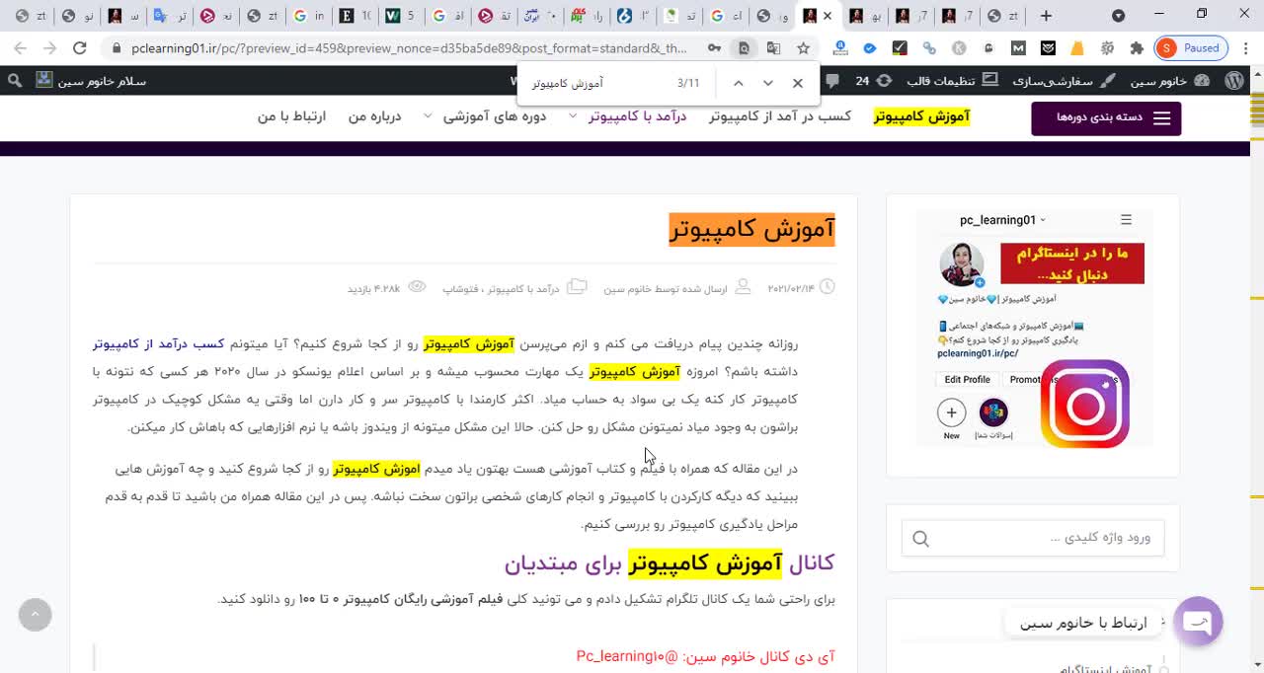
Task: Open the Customize paintbrush icon in admin bar
Action: (x=1108, y=81)
